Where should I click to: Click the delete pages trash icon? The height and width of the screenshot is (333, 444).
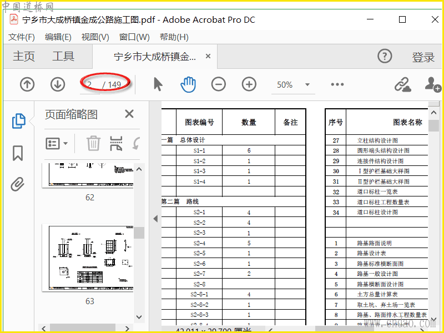[93, 143]
